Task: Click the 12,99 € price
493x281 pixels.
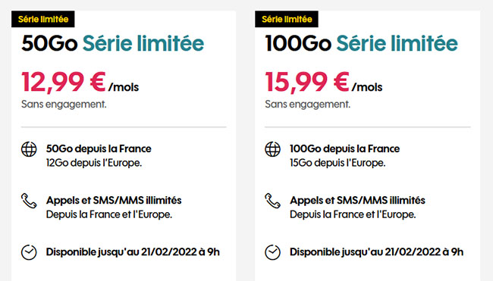Action: click(x=64, y=83)
